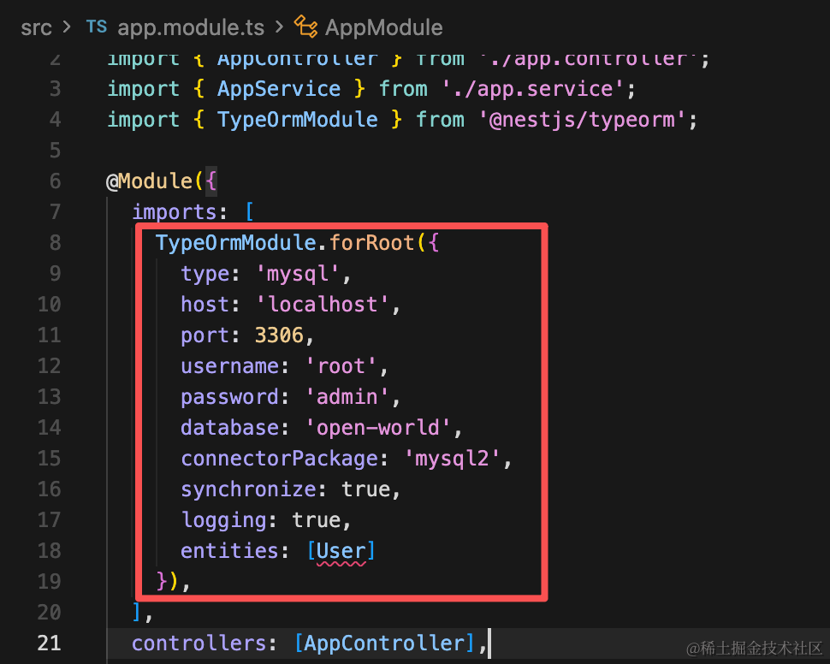Viewport: 830px width, 664px height.
Task: Click line number 3 in the gutter
Action: coord(55,88)
